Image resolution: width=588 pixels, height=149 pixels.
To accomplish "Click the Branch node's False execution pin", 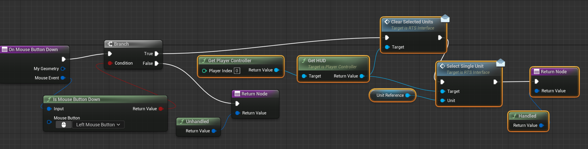I will [157, 63].
